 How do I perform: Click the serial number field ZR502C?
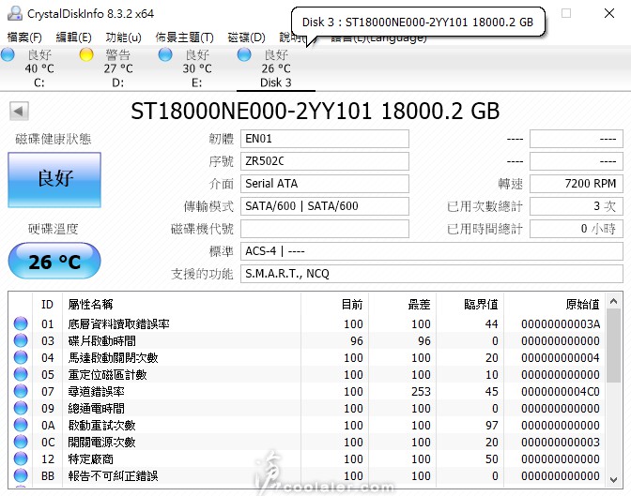(x=325, y=161)
